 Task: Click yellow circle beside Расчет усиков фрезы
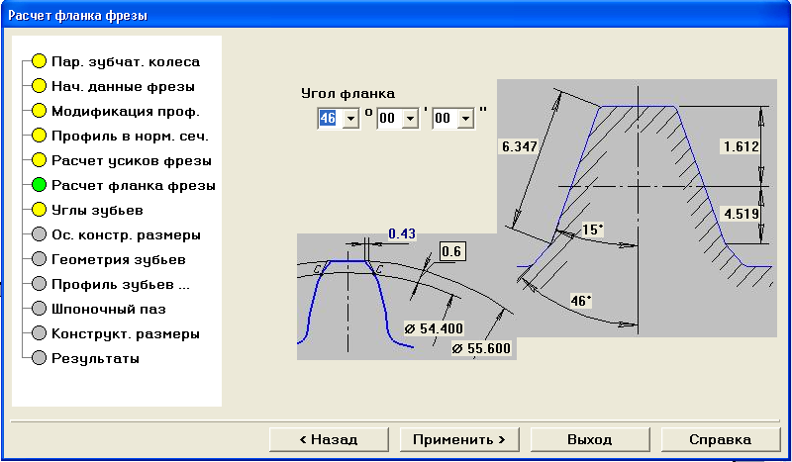[39, 160]
